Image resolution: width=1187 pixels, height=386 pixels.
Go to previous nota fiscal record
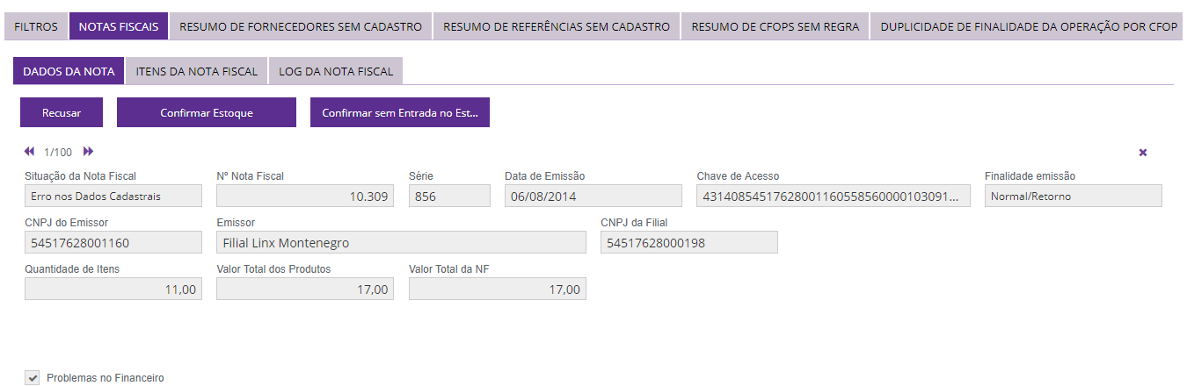pyautogui.click(x=30, y=152)
